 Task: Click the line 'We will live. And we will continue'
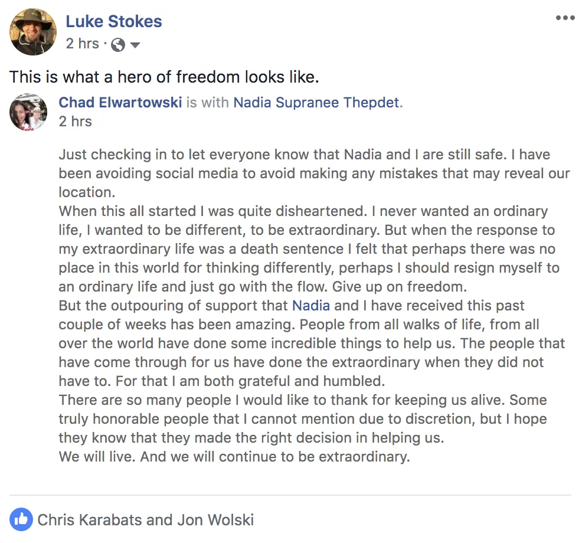pyautogui.click(x=234, y=456)
